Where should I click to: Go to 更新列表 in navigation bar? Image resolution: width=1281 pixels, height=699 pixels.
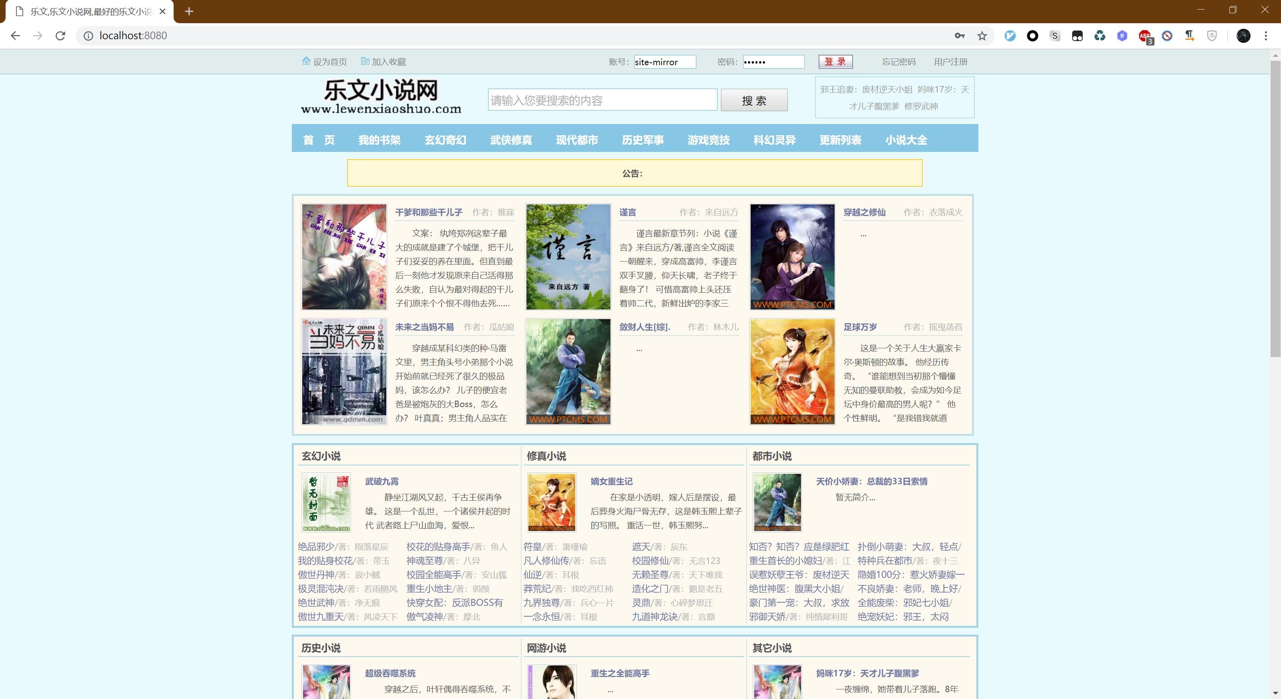click(x=840, y=140)
